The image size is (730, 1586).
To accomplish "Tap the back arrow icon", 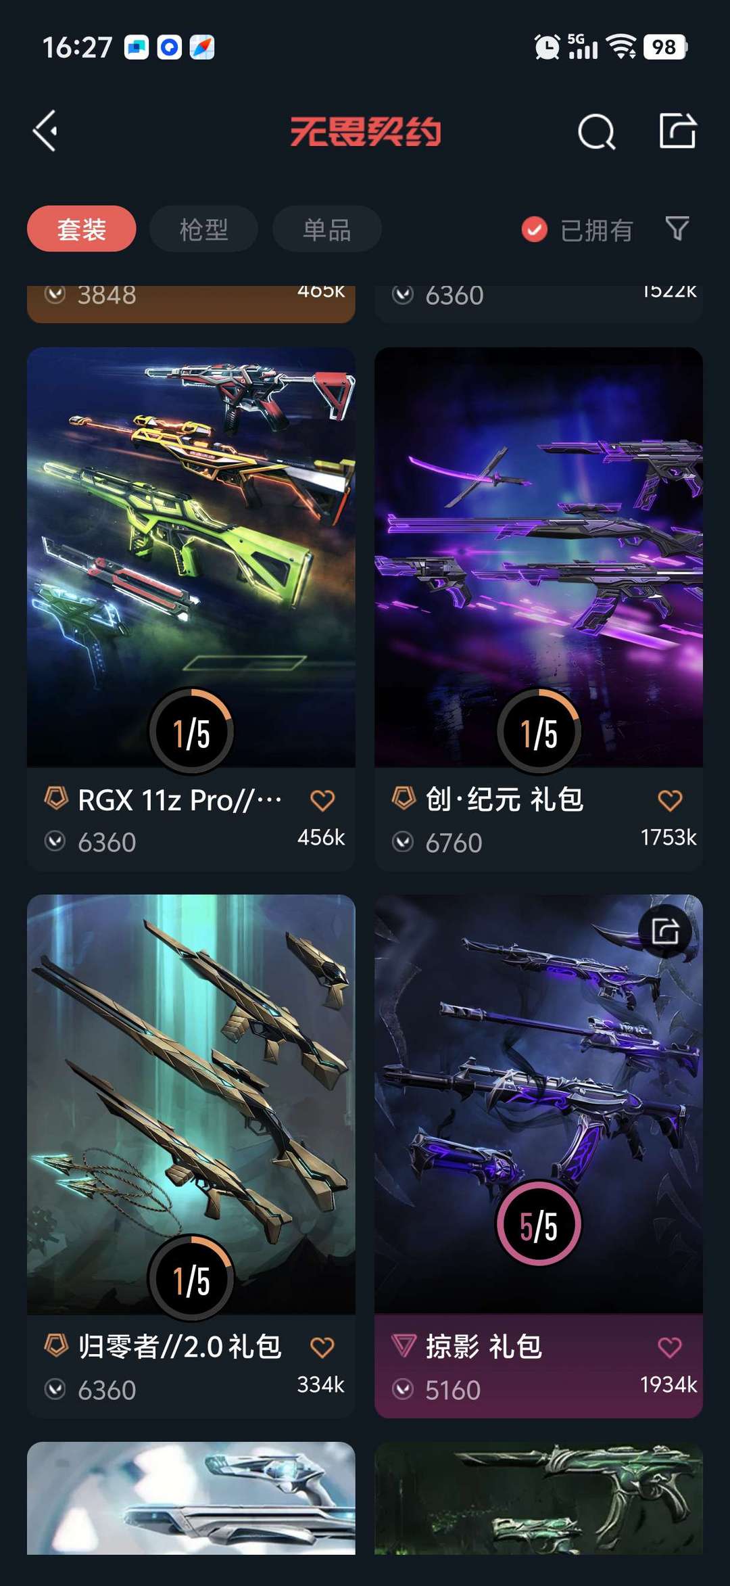I will [45, 131].
